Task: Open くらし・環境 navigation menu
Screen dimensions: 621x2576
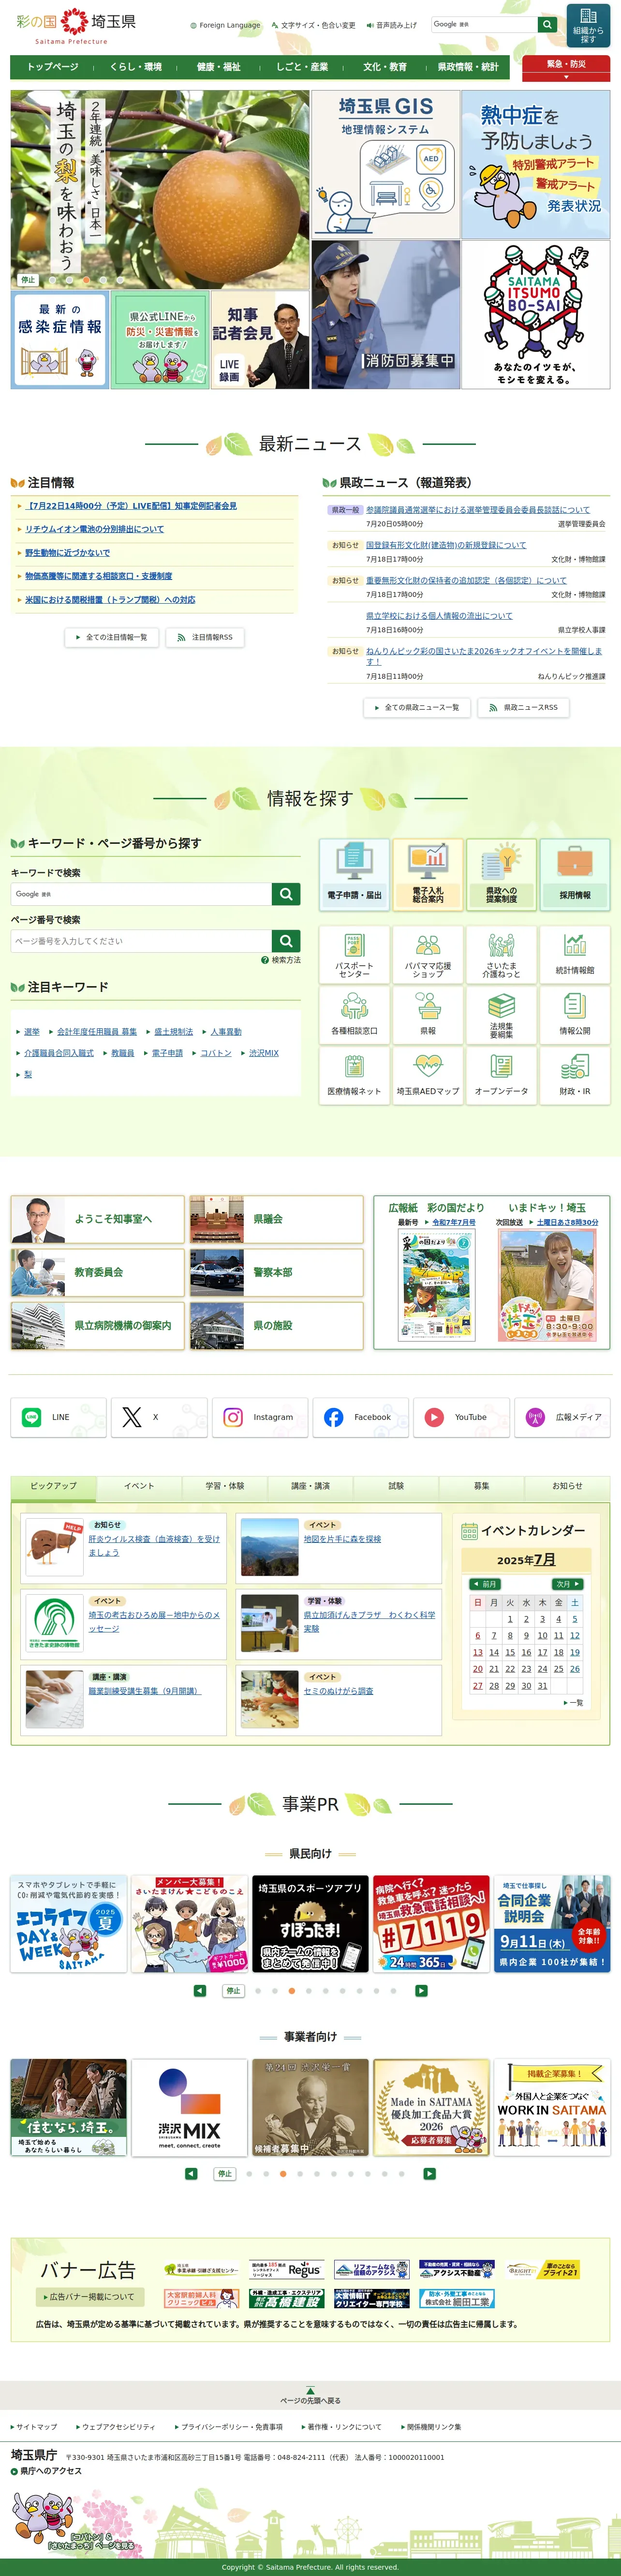Action: point(136,67)
